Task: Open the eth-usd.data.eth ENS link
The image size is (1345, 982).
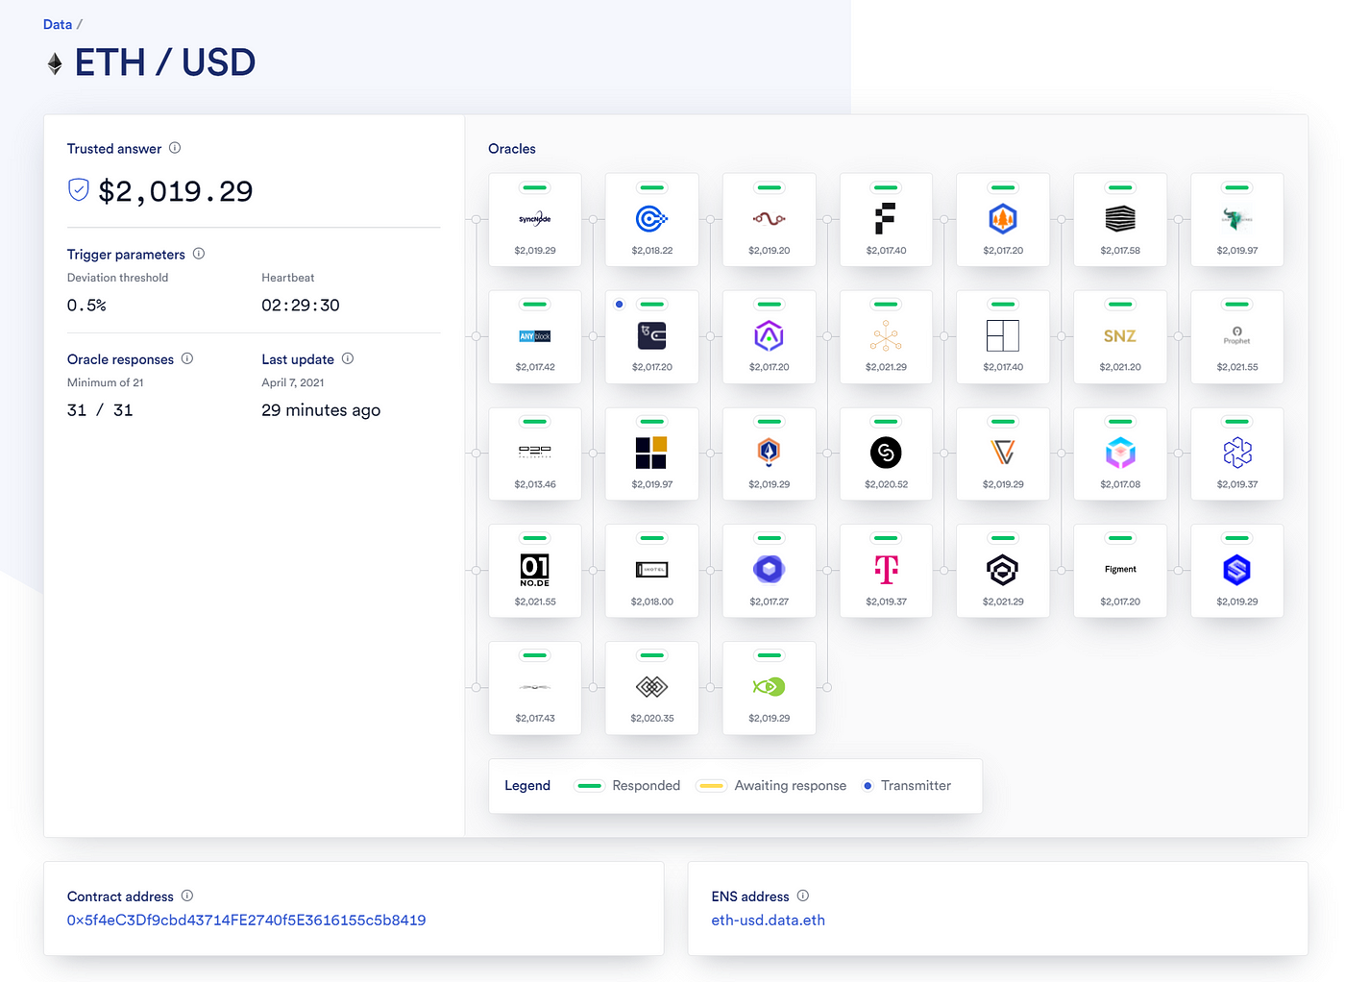Action: 769,920
